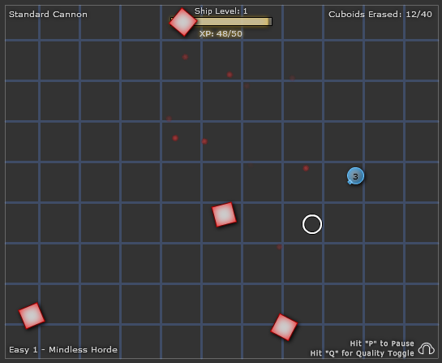The width and height of the screenshot is (442, 363).
Task: Target the red cuboid in bottom-left corner
Action: click(32, 316)
